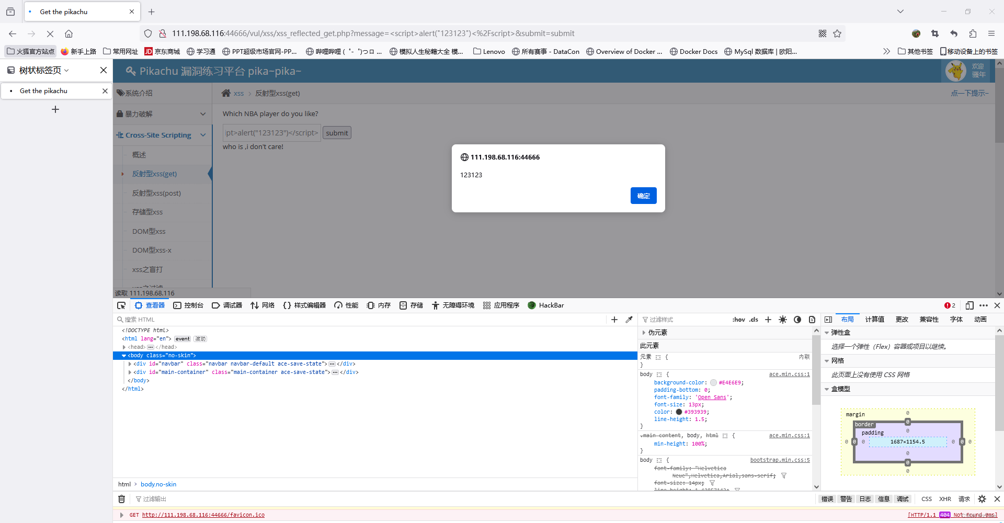Click the event badge on html node
The image size is (1004, 523).
[x=182, y=339]
